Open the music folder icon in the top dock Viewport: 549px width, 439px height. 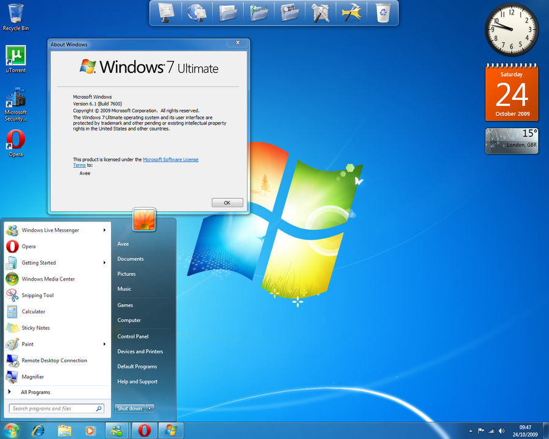[x=259, y=13]
